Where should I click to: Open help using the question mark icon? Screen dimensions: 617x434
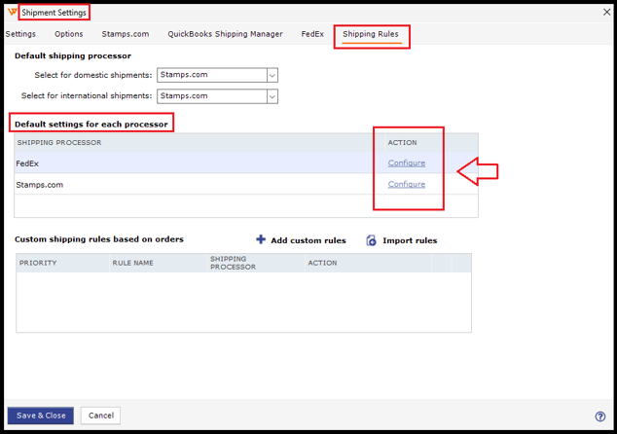pos(600,416)
